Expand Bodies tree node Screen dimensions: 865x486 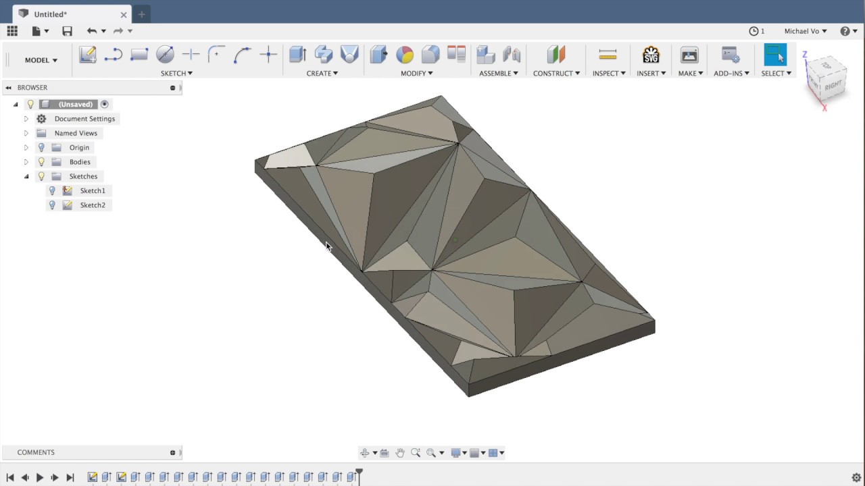(26, 162)
